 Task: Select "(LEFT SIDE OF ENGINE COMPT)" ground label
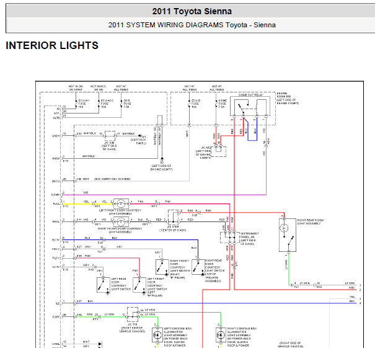(x=161, y=167)
